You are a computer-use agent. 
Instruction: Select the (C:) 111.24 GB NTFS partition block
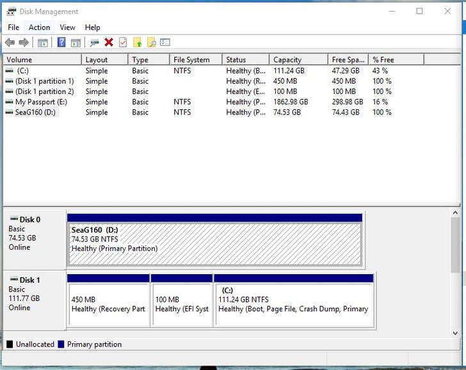pyautogui.click(x=294, y=300)
